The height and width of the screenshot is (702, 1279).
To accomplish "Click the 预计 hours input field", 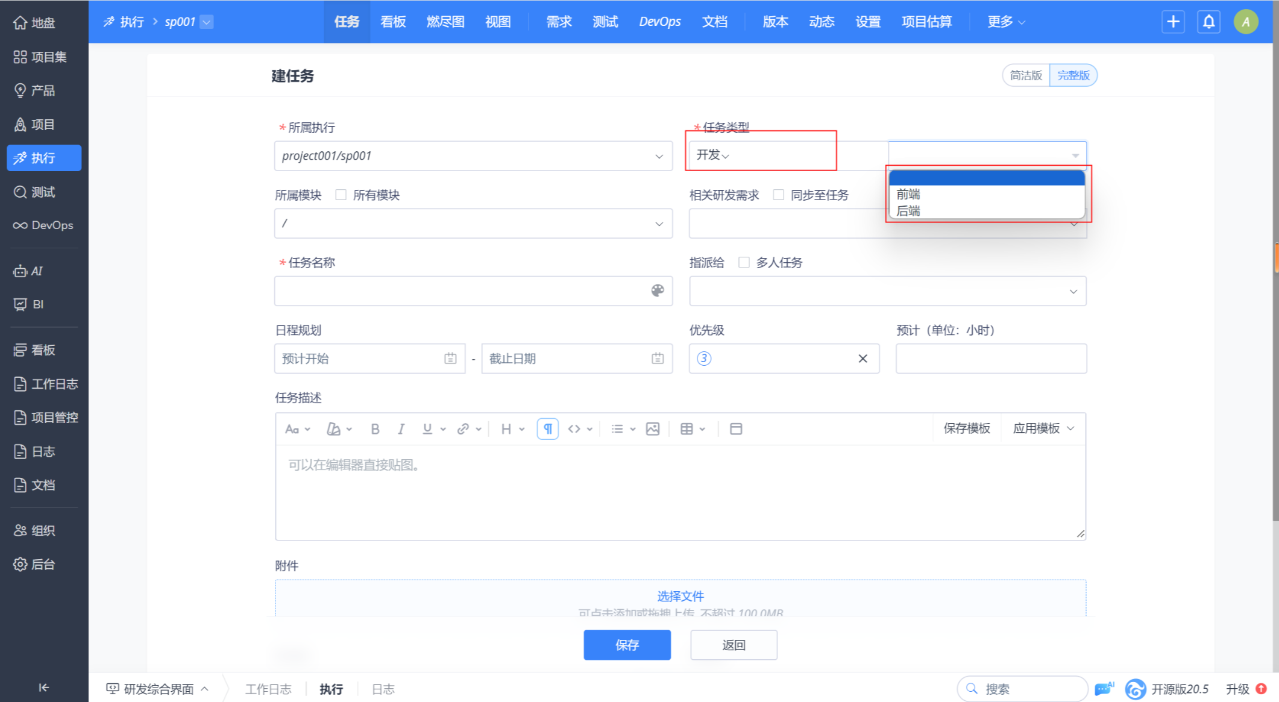I will (990, 359).
